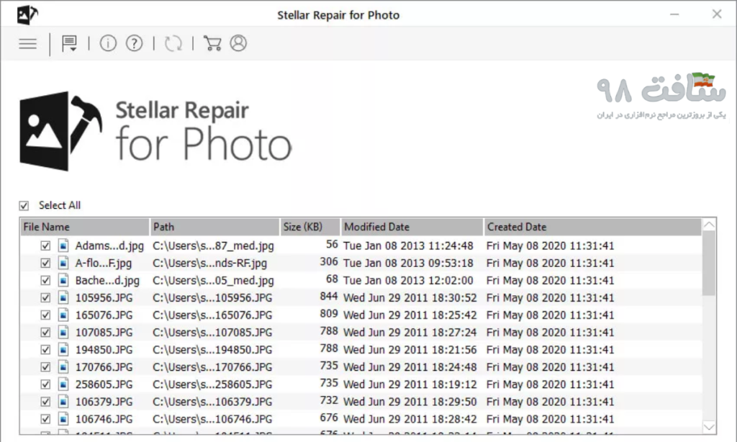Uncheck the 258605.JPG file checkbox

coord(45,384)
